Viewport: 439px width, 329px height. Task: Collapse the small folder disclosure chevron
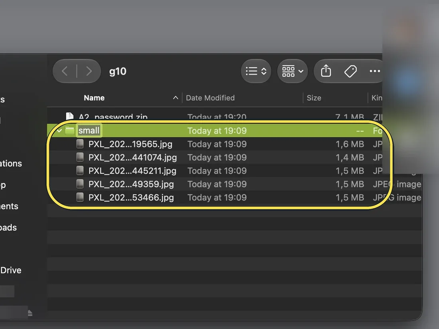59,131
